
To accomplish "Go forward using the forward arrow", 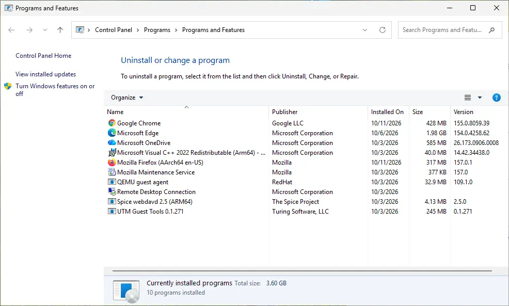I will coord(29,30).
